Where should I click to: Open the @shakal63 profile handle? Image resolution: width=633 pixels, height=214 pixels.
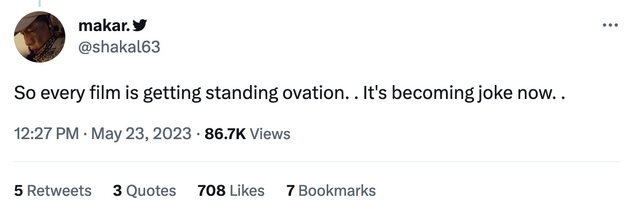pyautogui.click(x=119, y=47)
